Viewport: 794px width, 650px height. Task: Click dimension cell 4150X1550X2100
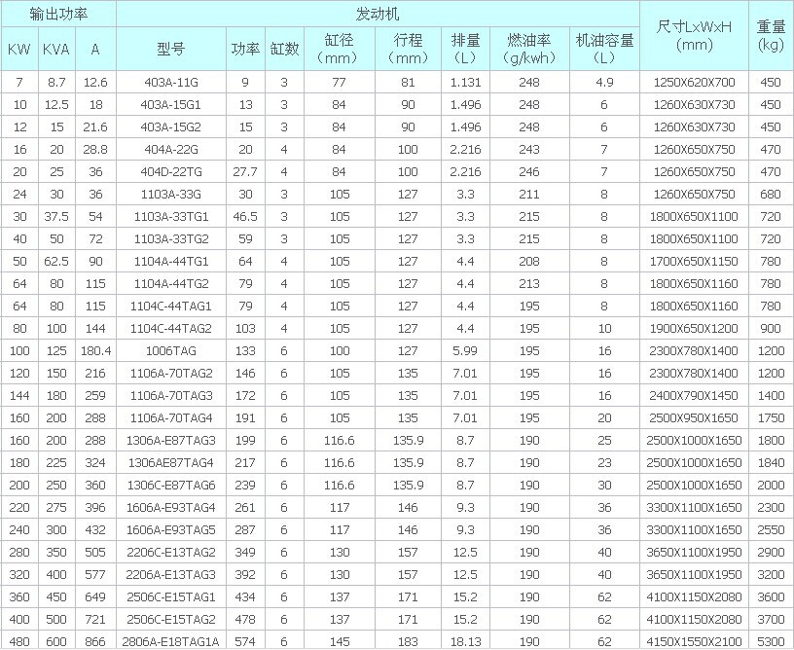[694, 641]
